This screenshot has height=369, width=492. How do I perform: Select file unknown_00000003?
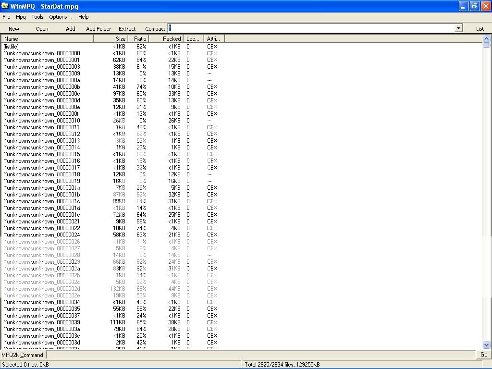click(42, 67)
